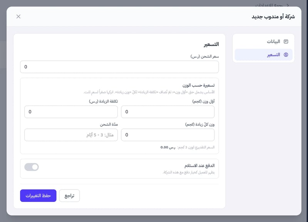This screenshot has width=308, height=222.
Task: Focus the أوّل وزن (كجم) field
Action: [x=168, y=112]
